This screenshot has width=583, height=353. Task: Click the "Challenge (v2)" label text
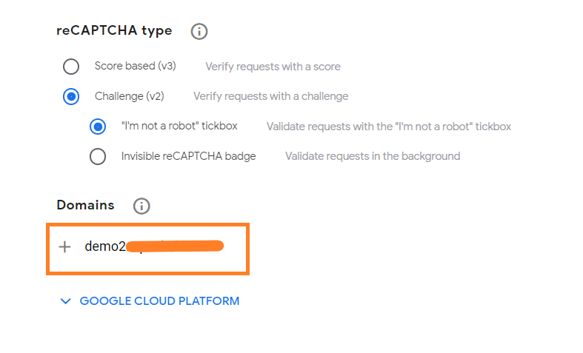tap(130, 96)
